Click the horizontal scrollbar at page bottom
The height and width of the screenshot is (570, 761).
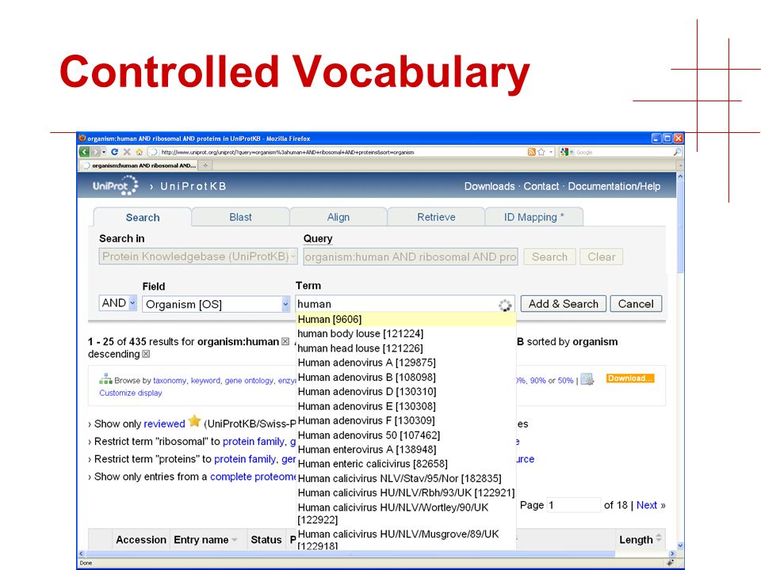click(x=350, y=553)
